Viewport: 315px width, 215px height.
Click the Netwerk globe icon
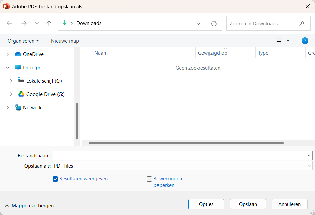18,107
